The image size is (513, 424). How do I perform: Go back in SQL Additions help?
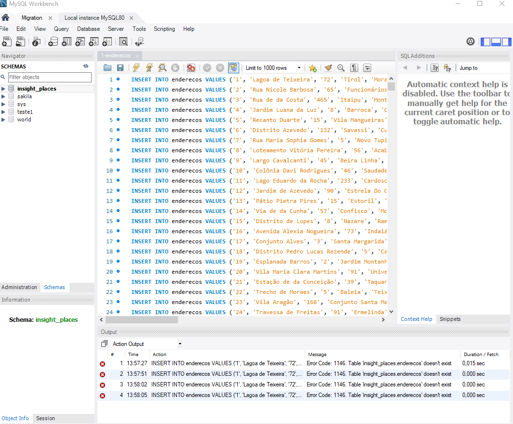(405, 67)
